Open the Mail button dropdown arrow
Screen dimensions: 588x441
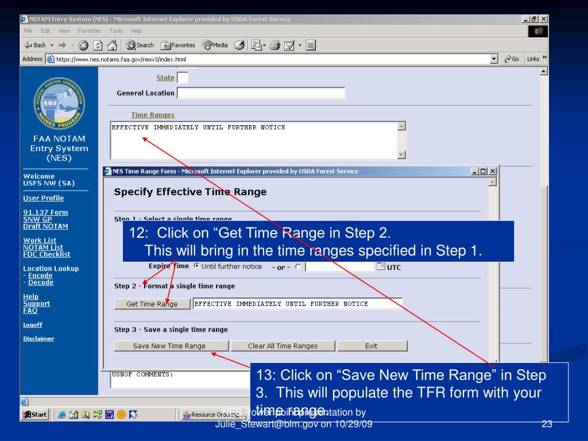point(264,45)
